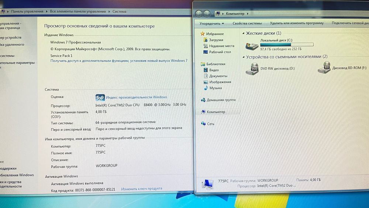Viewport: 369px width, 208px height.
Task: Click 97,4 ГБ свободно из 232 ГБ text
Action: point(281,49)
